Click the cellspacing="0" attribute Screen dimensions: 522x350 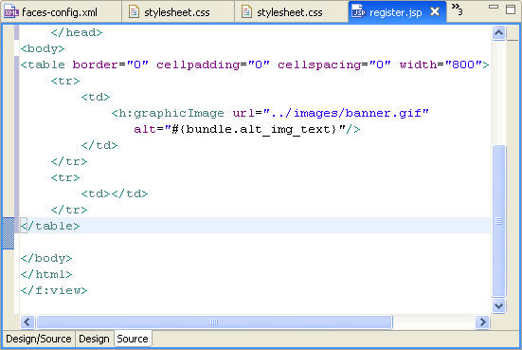pos(334,64)
